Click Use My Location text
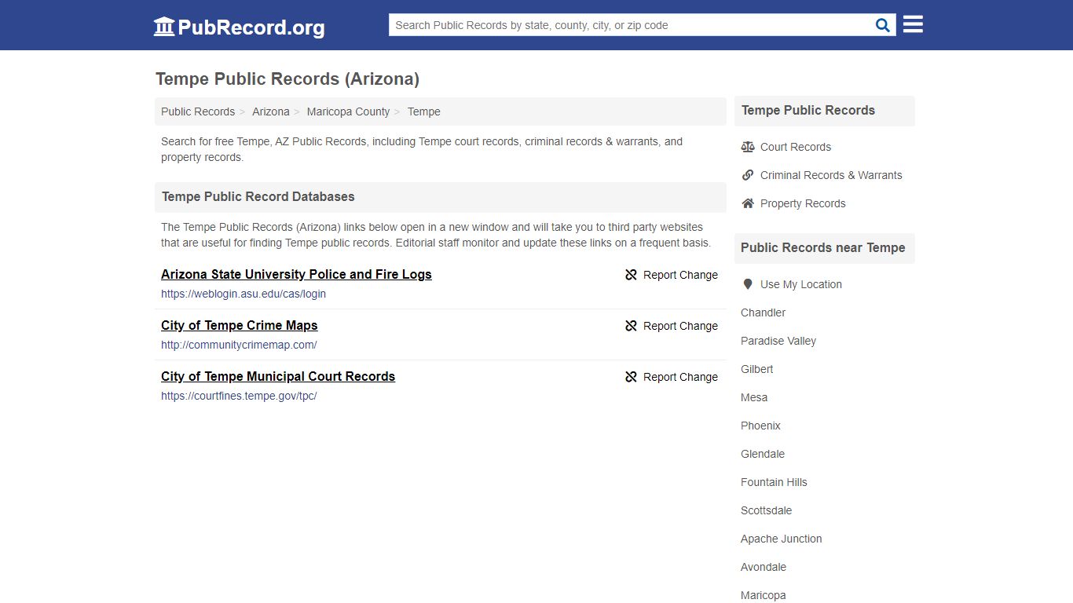 tap(801, 284)
